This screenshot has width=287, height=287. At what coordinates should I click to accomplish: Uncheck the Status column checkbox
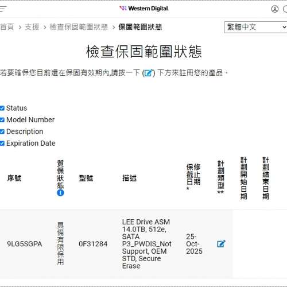(x=2, y=108)
